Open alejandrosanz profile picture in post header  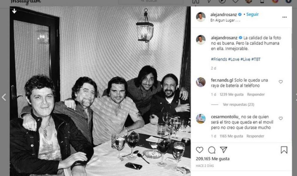(x=201, y=17)
